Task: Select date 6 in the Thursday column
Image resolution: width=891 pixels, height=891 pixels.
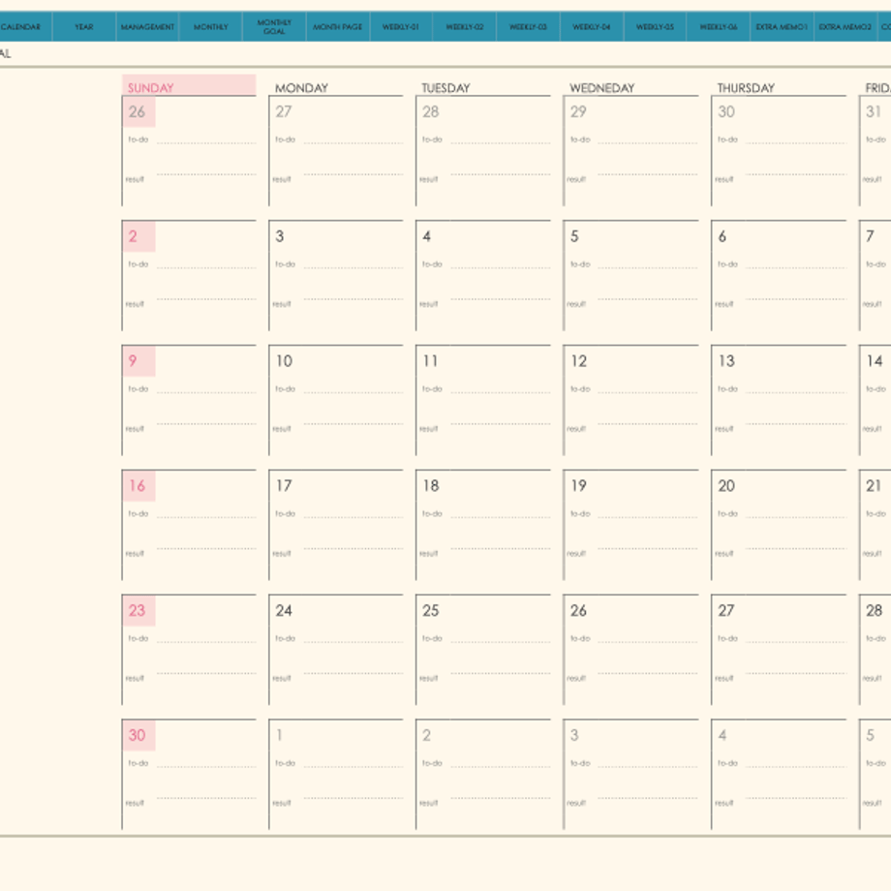Action: pos(722,236)
